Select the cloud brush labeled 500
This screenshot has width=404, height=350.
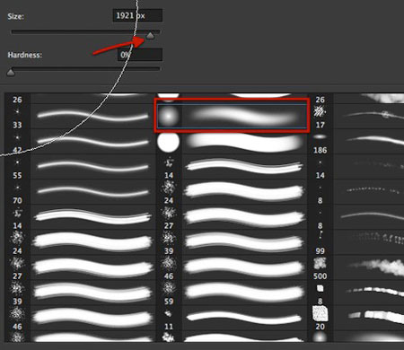click(356, 267)
